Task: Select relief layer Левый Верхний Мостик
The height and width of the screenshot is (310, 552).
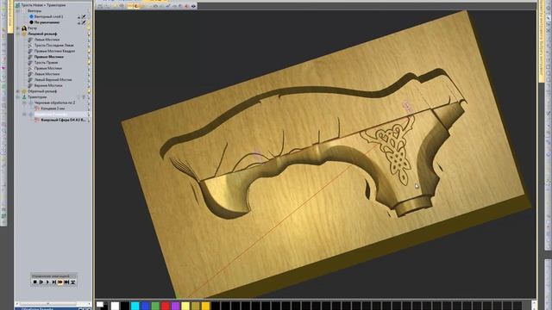Action: click(53, 80)
